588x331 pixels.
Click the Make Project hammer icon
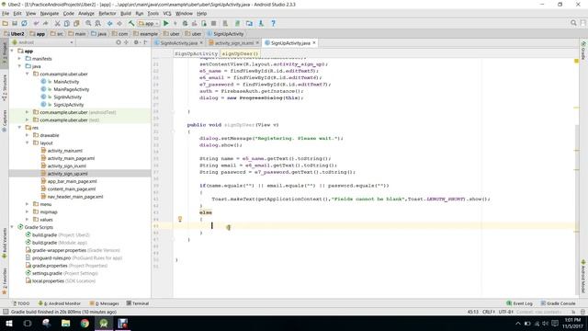point(131,23)
